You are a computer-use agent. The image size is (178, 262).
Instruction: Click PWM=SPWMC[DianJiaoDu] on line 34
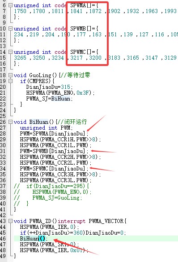[x=52, y=169]
